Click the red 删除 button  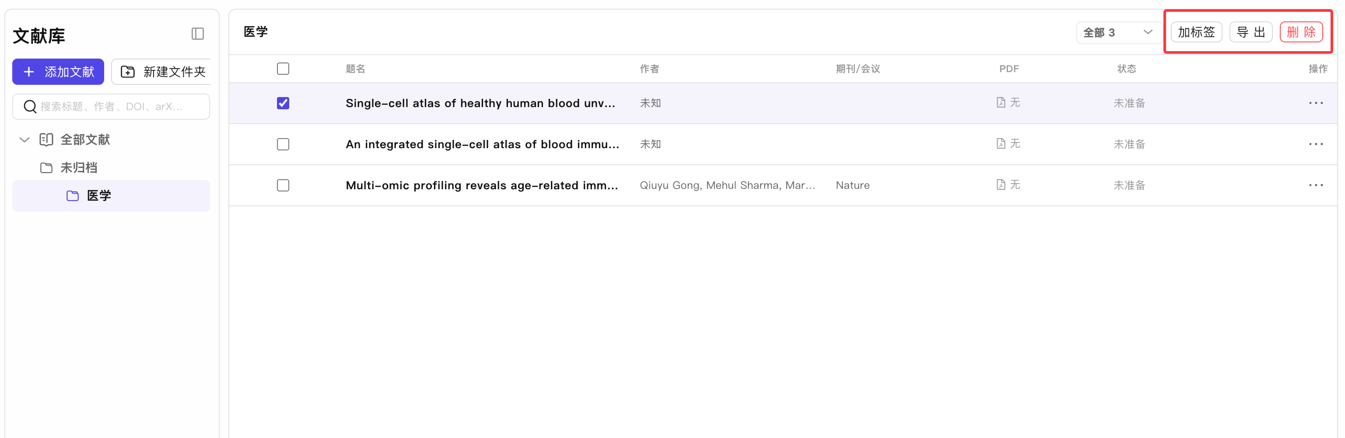1301,32
